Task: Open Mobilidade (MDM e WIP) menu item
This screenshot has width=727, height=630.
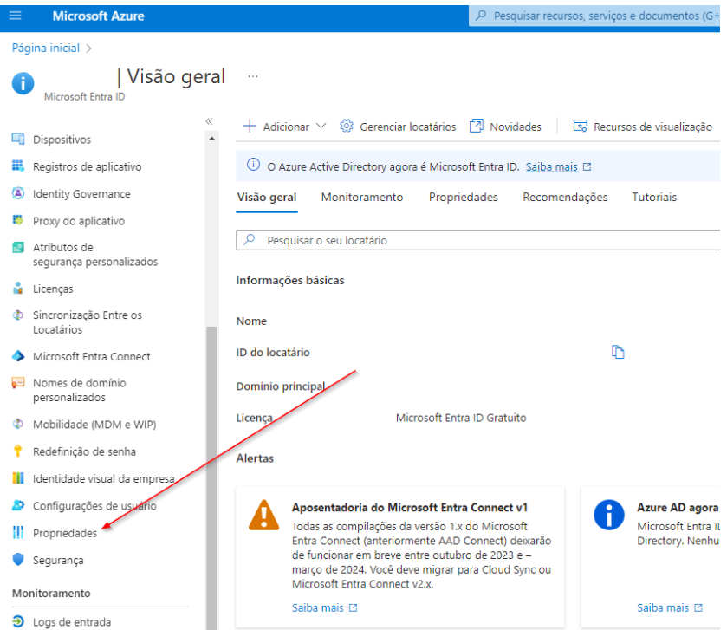Action: tap(94, 425)
